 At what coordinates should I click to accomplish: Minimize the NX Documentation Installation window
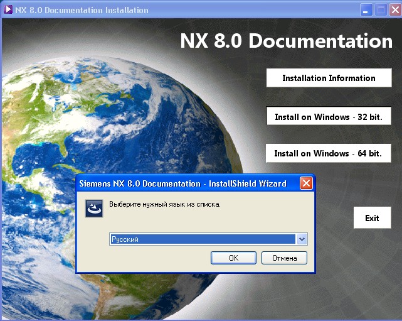point(366,10)
